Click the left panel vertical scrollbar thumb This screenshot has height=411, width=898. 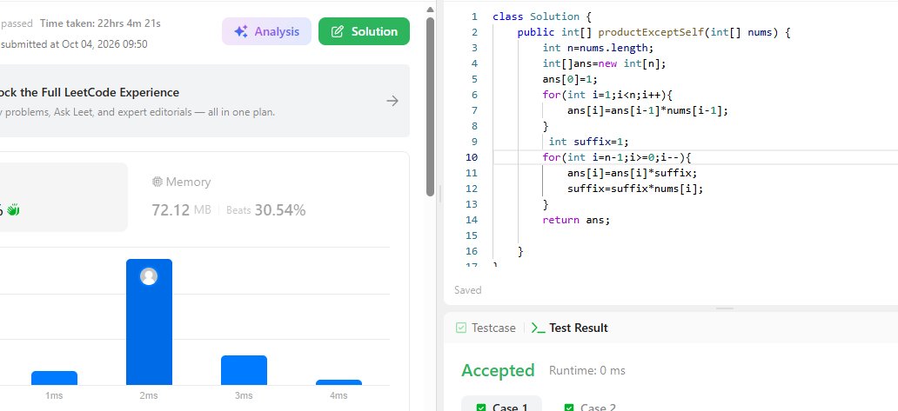pos(430,107)
